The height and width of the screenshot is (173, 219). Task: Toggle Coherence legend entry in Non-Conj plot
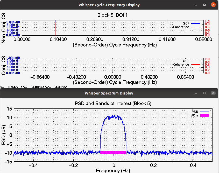point(181,27)
